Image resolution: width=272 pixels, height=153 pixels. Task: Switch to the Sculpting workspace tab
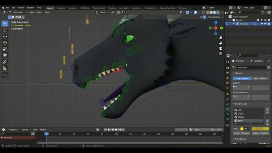click(72, 8)
